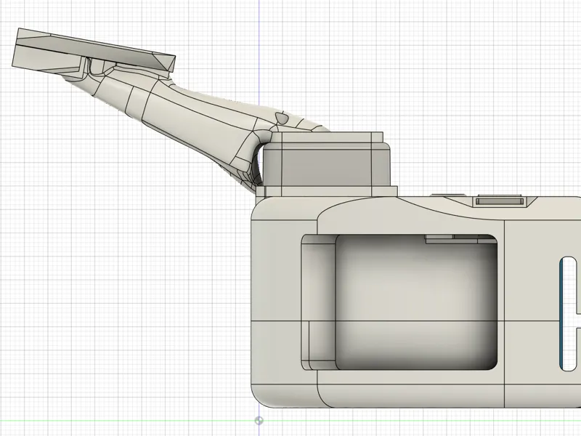Click the blue-edged vertical slot at the right
The height and width of the screenshot is (436, 581).
point(568,314)
